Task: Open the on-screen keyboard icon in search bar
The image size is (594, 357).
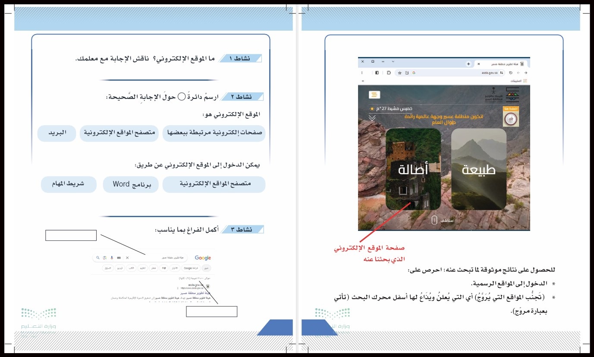Action: click(x=119, y=258)
